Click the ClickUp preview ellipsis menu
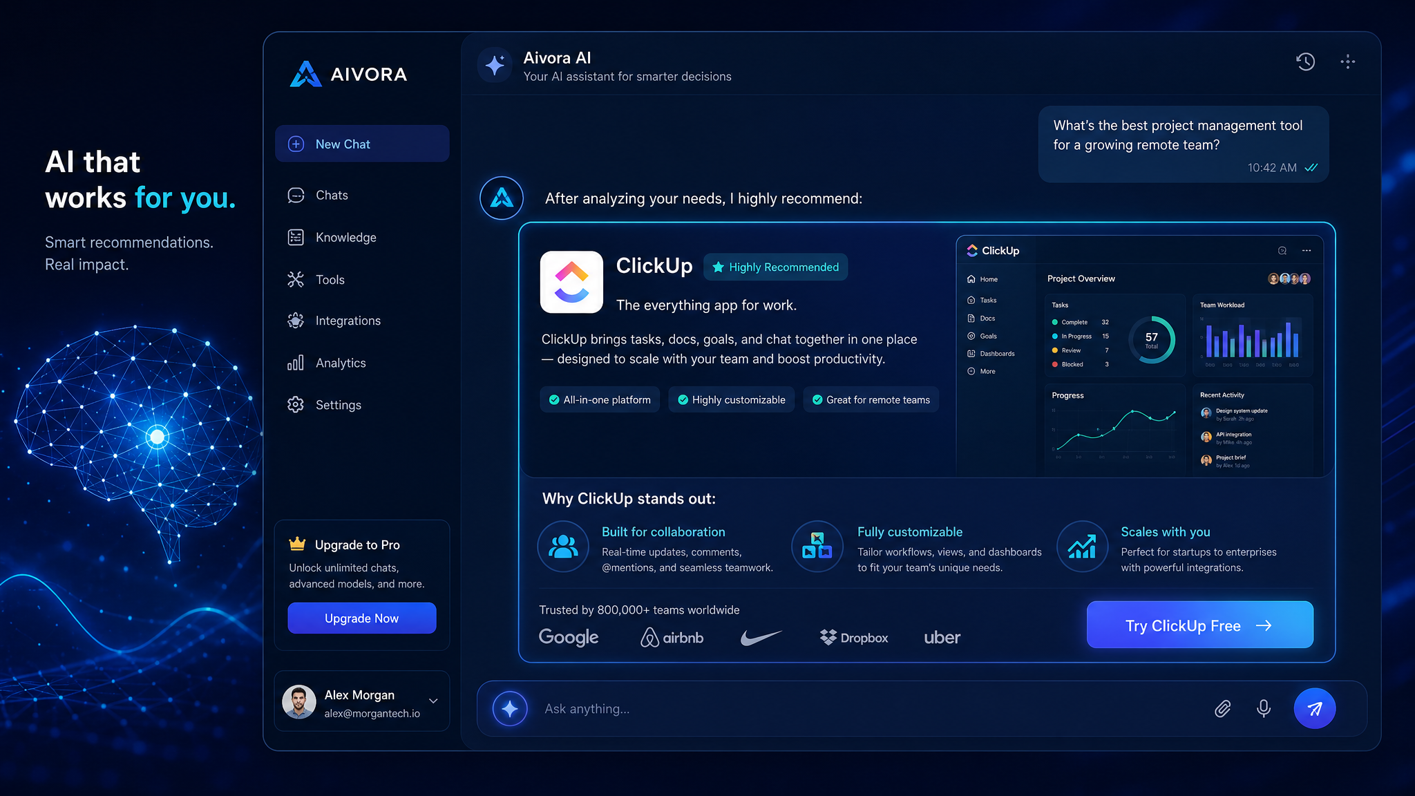This screenshot has width=1415, height=796. 1307,251
